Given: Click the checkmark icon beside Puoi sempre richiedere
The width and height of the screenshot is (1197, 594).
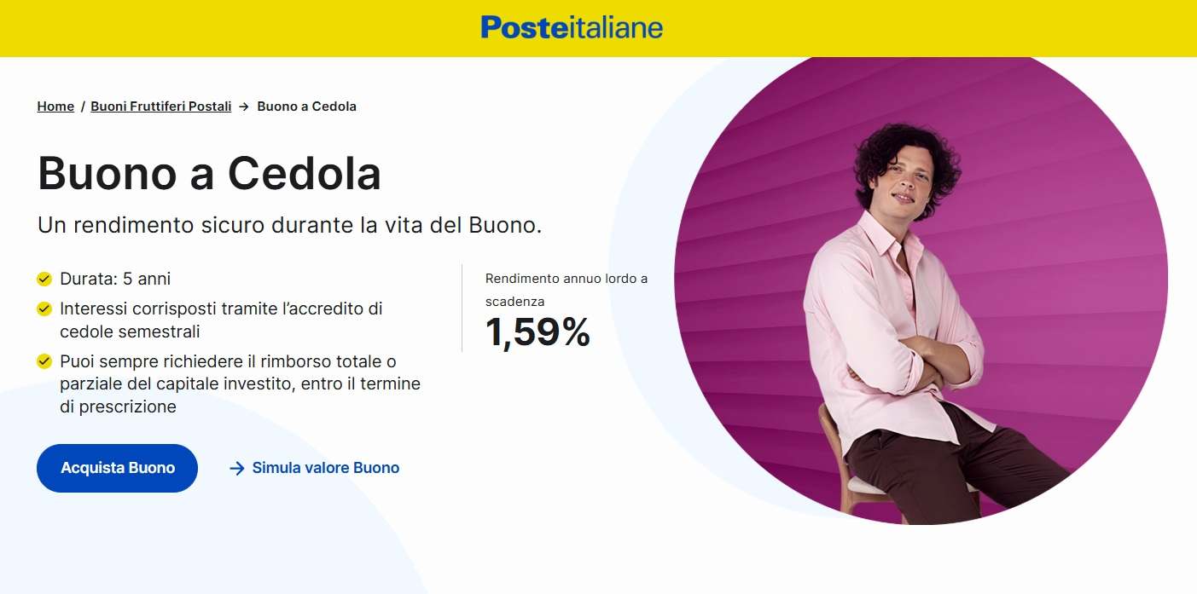Looking at the screenshot, I should point(44,361).
